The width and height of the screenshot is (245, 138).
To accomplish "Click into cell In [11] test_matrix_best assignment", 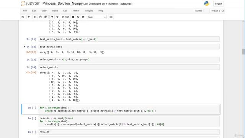I will coord(129,39).
